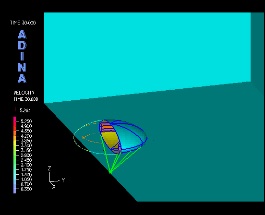Screen dimensions: 265x215
Task: Click the ADINA logo letter A at top
Action: tap(22, 35)
